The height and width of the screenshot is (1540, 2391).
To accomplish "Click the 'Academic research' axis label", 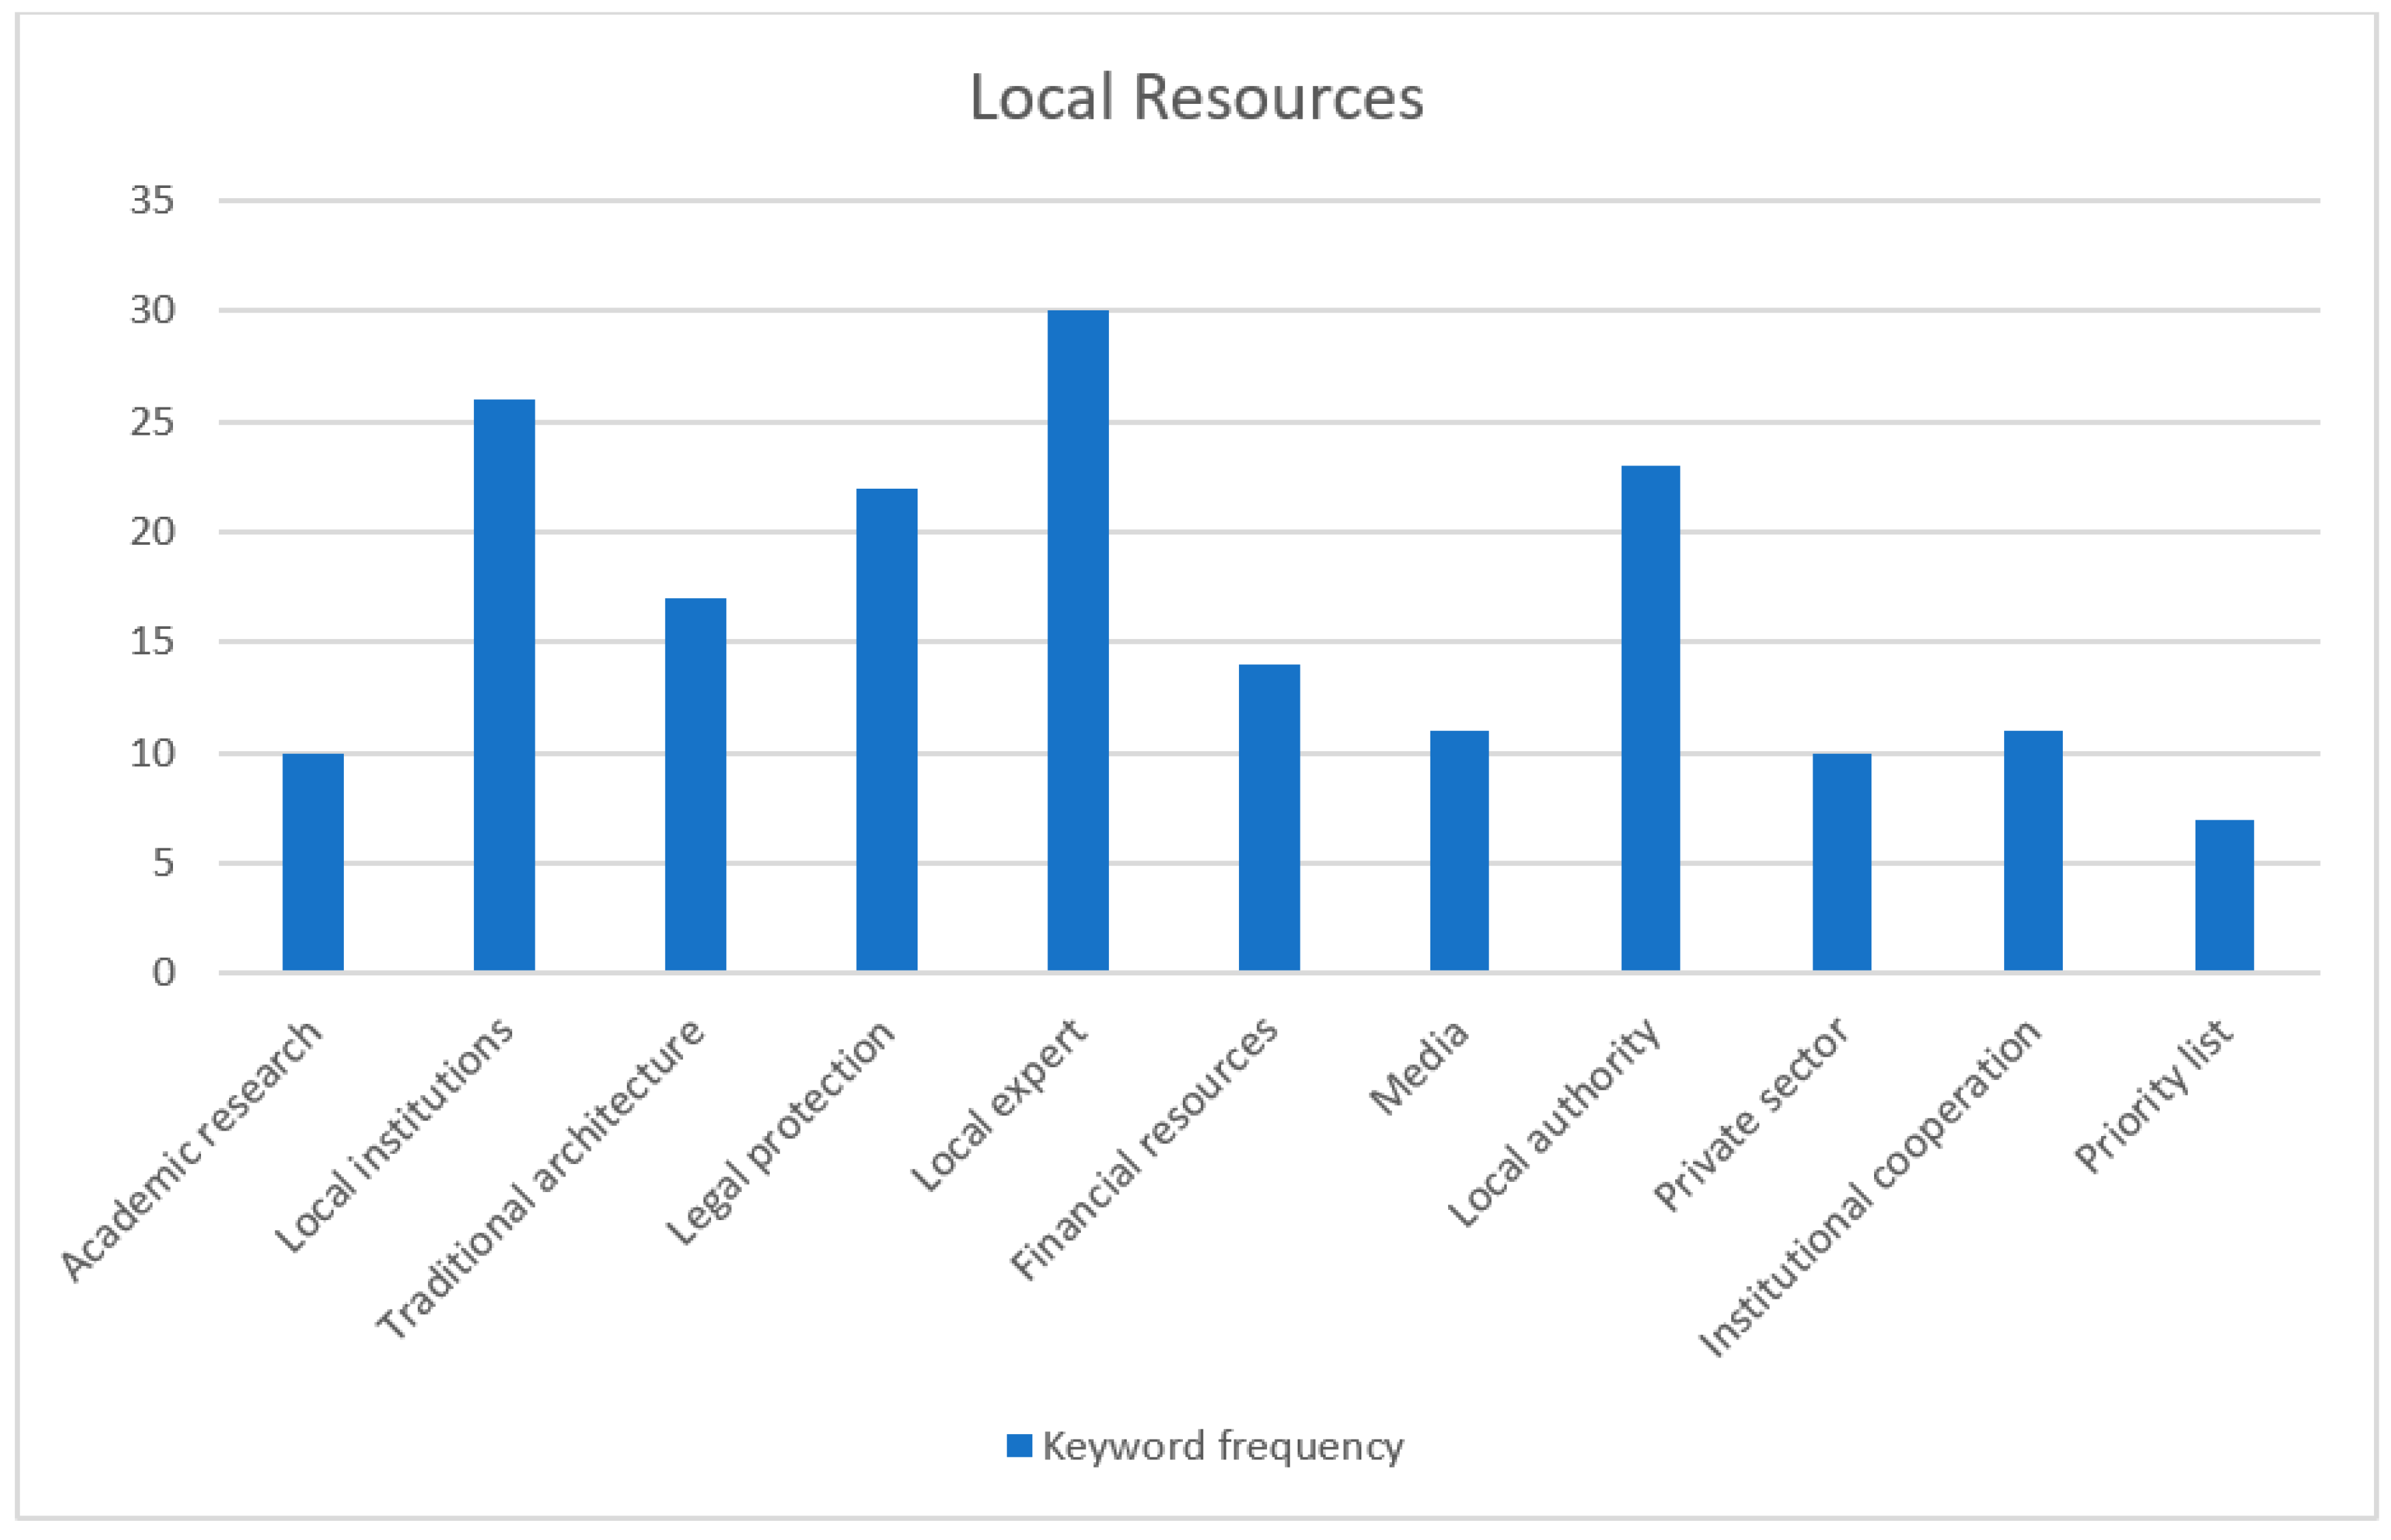I will pos(192,1149).
